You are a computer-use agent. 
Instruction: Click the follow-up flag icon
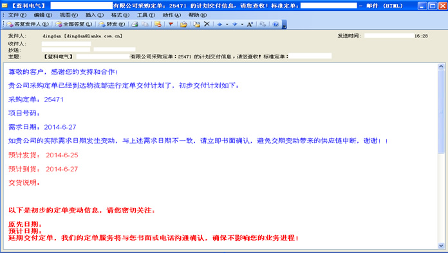click(171, 24)
